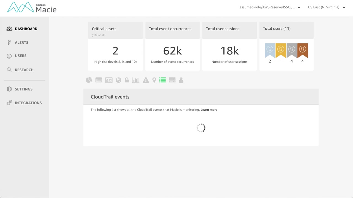Screen dimensions: 353x198
Task: Select the pie chart view icon
Action: click(89, 80)
